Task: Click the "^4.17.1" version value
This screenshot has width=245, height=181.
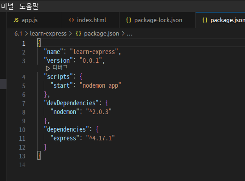Action: pyautogui.click(x=101, y=138)
